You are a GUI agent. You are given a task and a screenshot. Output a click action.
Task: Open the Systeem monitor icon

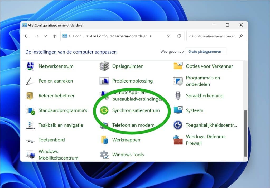pos(178,110)
